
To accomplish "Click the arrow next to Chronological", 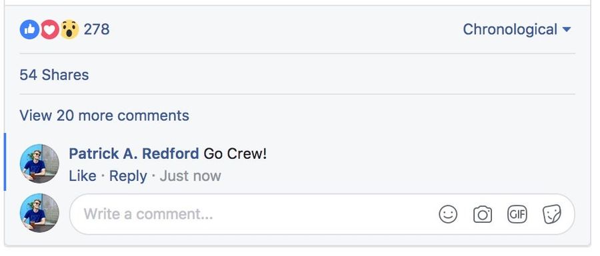I will pos(567,30).
